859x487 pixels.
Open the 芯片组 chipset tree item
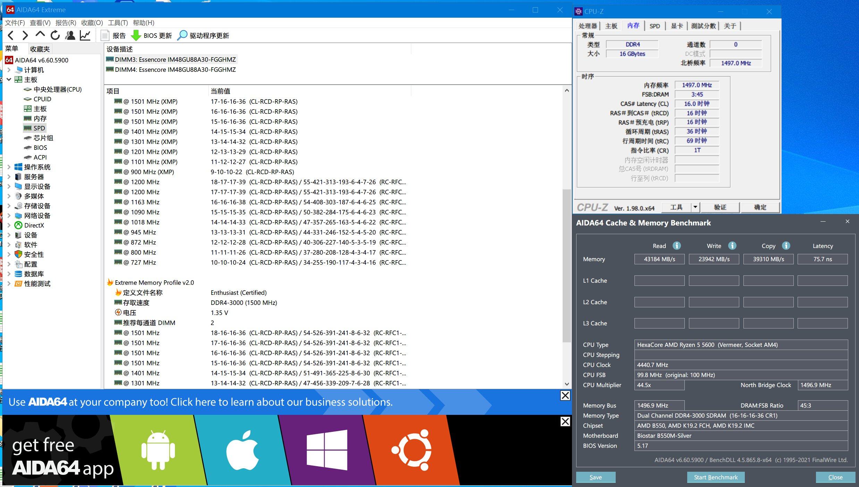point(43,138)
